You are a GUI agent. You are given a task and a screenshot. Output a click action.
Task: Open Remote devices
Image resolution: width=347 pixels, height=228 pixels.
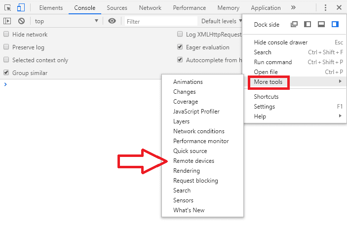tap(202, 161)
